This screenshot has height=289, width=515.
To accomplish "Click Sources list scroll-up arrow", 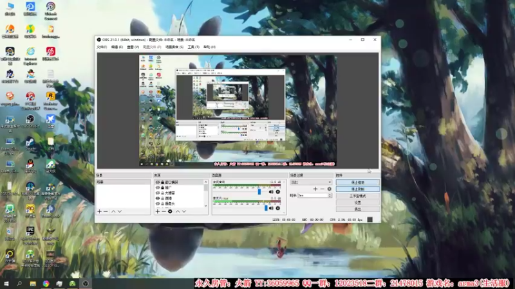I will [206, 182].
